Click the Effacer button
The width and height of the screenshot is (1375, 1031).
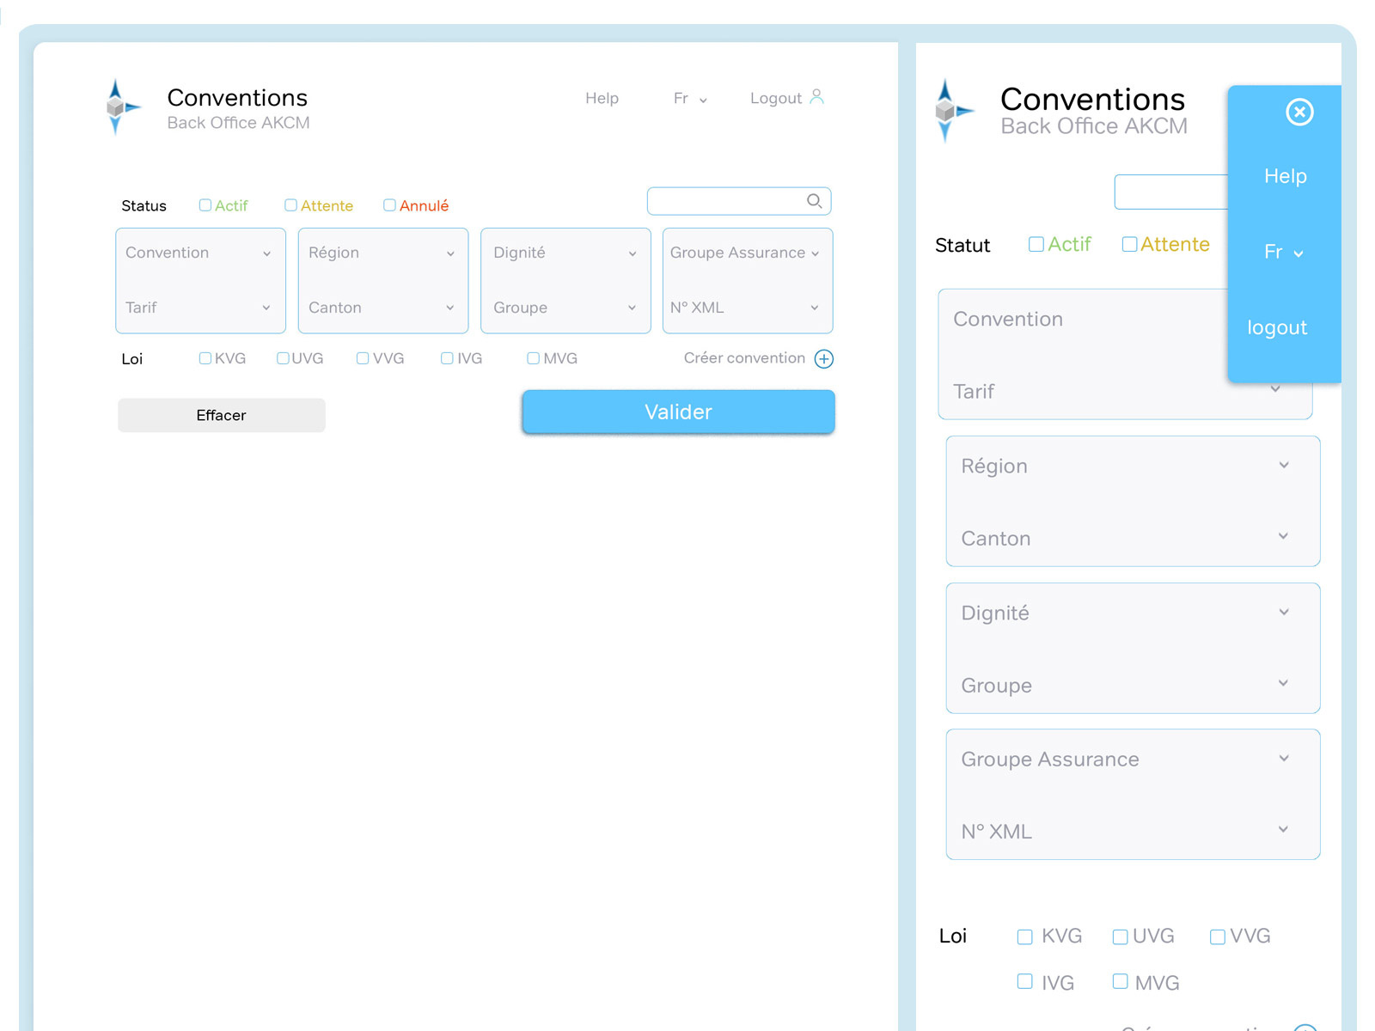coord(221,415)
